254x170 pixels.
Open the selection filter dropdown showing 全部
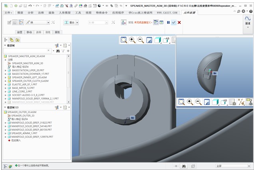coord(233,166)
